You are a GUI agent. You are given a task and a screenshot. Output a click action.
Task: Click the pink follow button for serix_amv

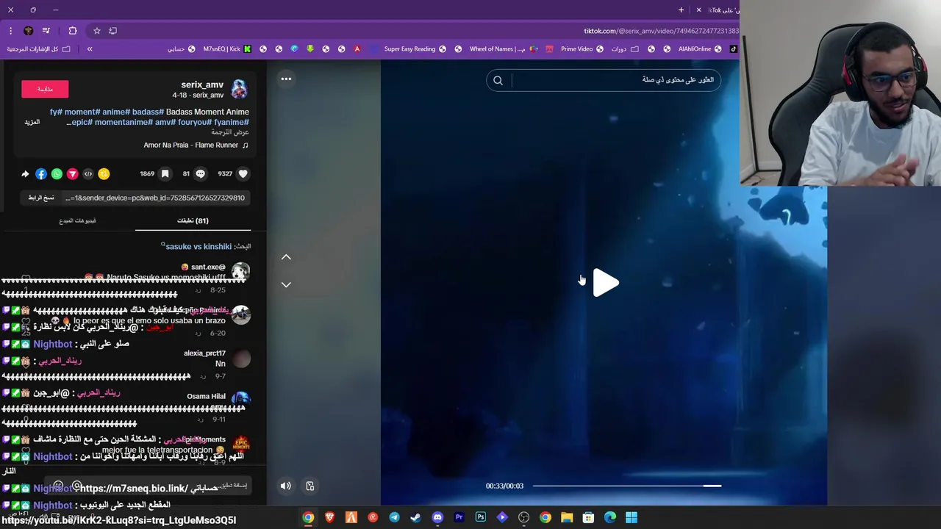45,89
